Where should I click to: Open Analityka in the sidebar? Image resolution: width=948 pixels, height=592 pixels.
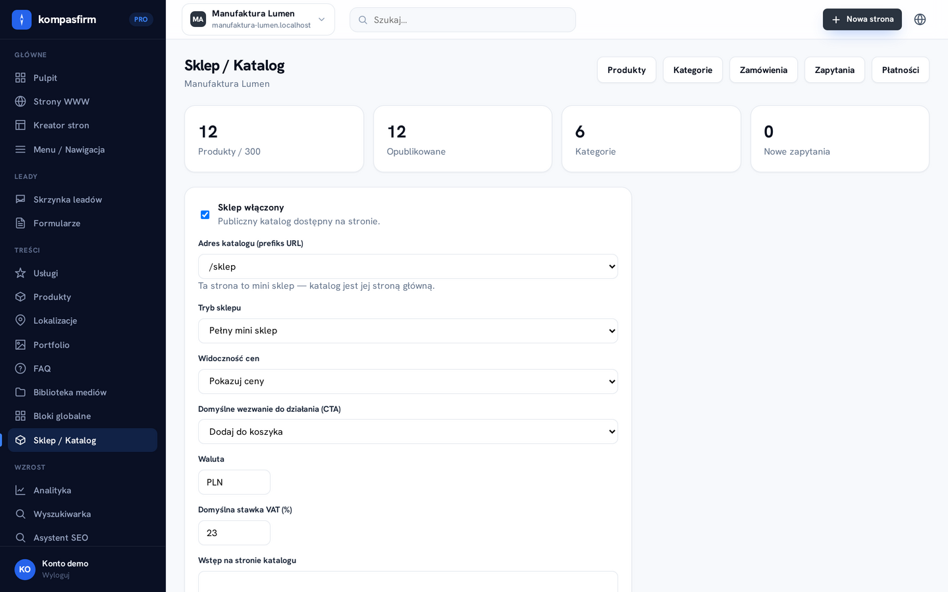(83, 490)
